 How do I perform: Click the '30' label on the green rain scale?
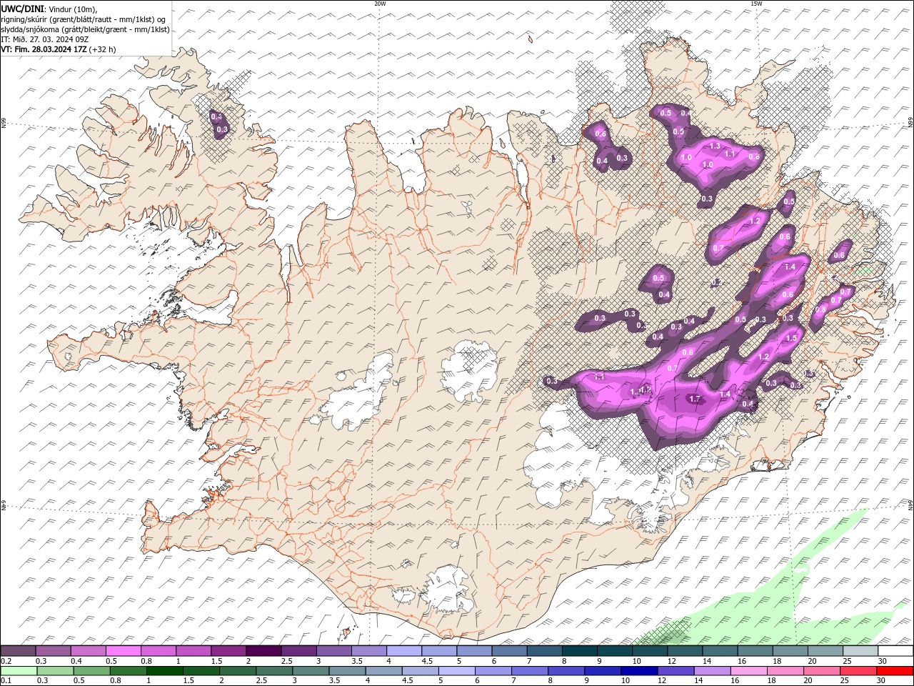coord(883,680)
